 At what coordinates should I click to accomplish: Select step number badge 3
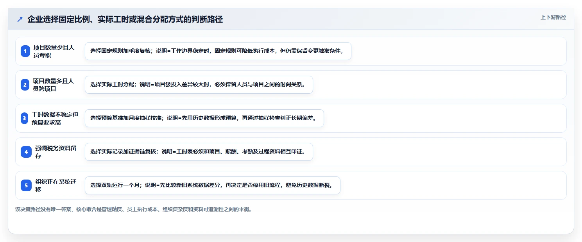25,118
